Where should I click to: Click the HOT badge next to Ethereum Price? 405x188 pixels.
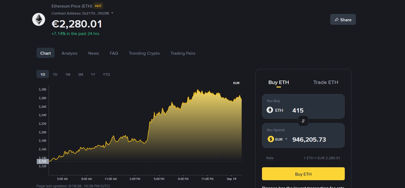[x=98, y=6]
